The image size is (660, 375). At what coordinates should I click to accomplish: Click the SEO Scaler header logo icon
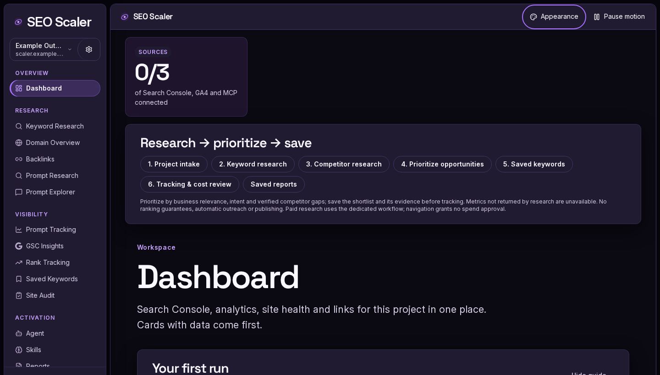125,17
